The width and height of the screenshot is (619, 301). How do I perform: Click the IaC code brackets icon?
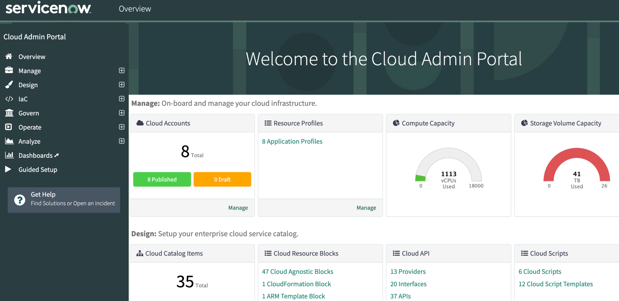9,99
